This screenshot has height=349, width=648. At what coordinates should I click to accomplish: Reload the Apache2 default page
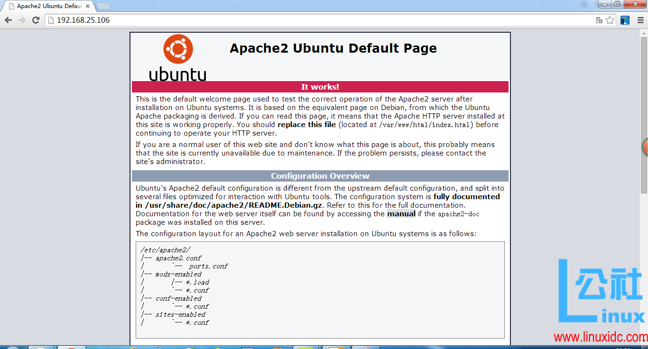35,20
